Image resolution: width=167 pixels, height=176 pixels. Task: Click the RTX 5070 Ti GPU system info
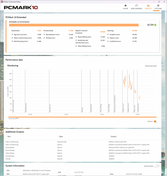(x=36, y=174)
